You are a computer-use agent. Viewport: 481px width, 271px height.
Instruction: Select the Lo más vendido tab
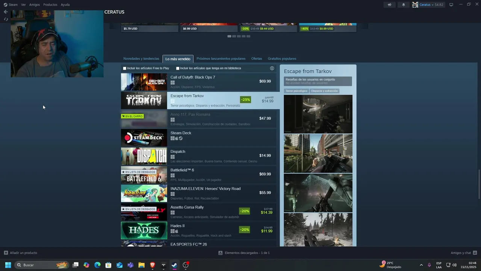(x=178, y=59)
